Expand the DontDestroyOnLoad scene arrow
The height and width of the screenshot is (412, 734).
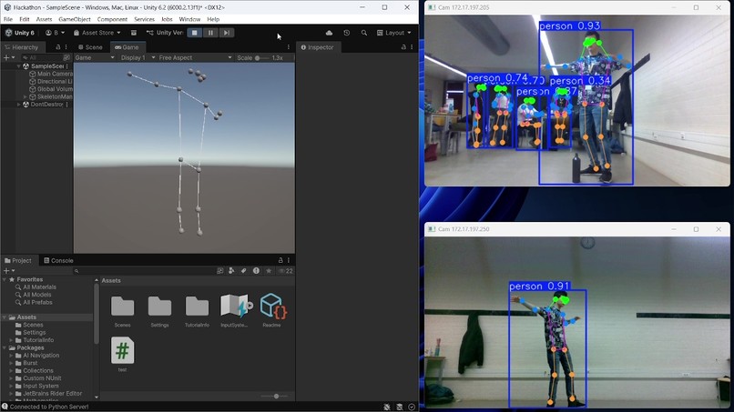click(19, 105)
